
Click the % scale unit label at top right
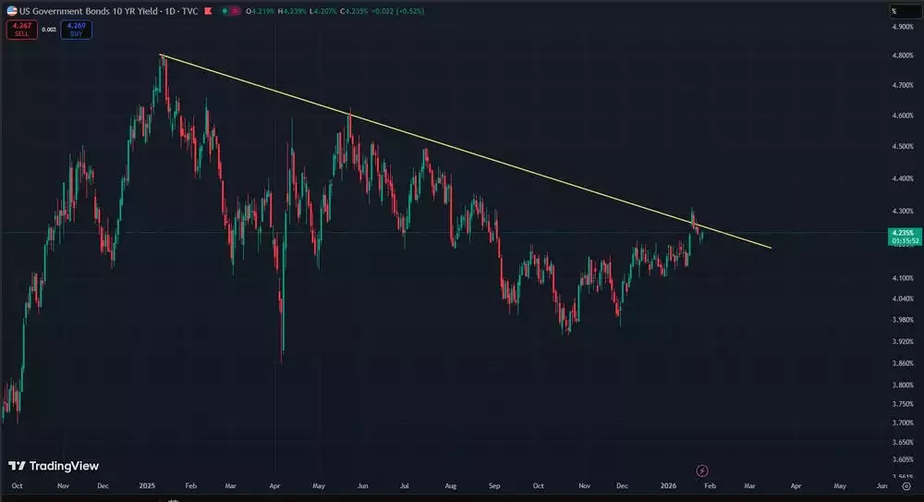click(x=894, y=10)
